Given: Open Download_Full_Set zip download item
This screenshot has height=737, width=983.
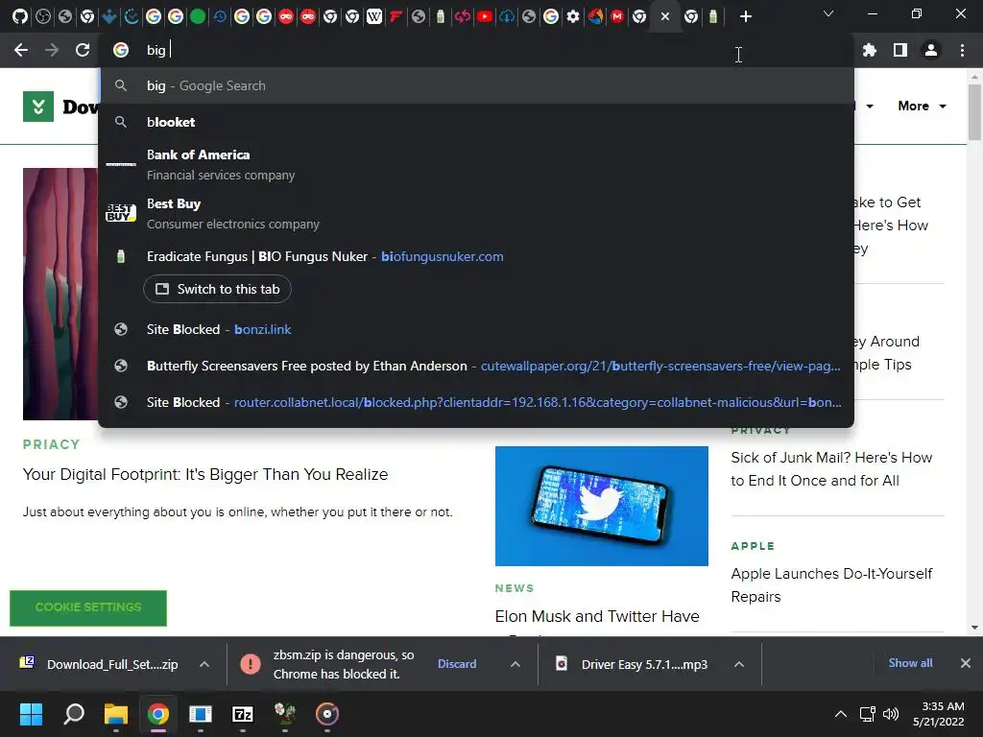Looking at the screenshot, I should coord(100,664).
